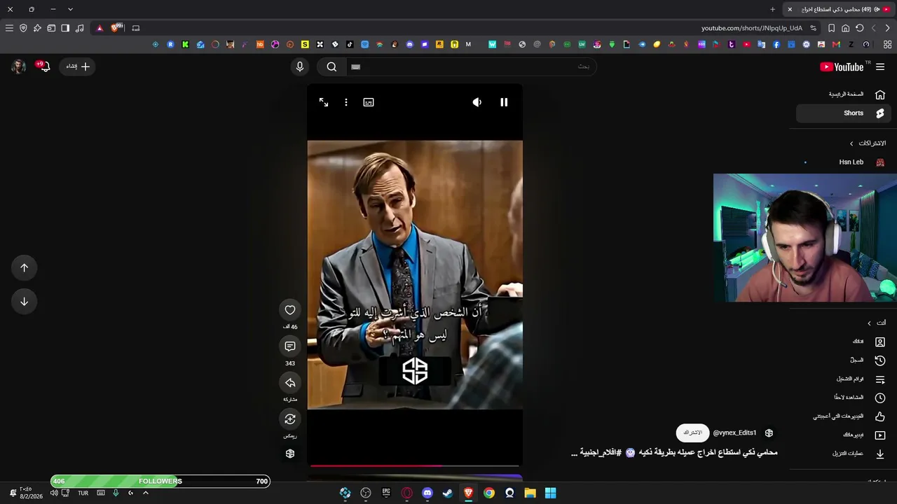897x504 pixels.
Task: Open Watch Later in the sidebar
Action: coord(844,398)
